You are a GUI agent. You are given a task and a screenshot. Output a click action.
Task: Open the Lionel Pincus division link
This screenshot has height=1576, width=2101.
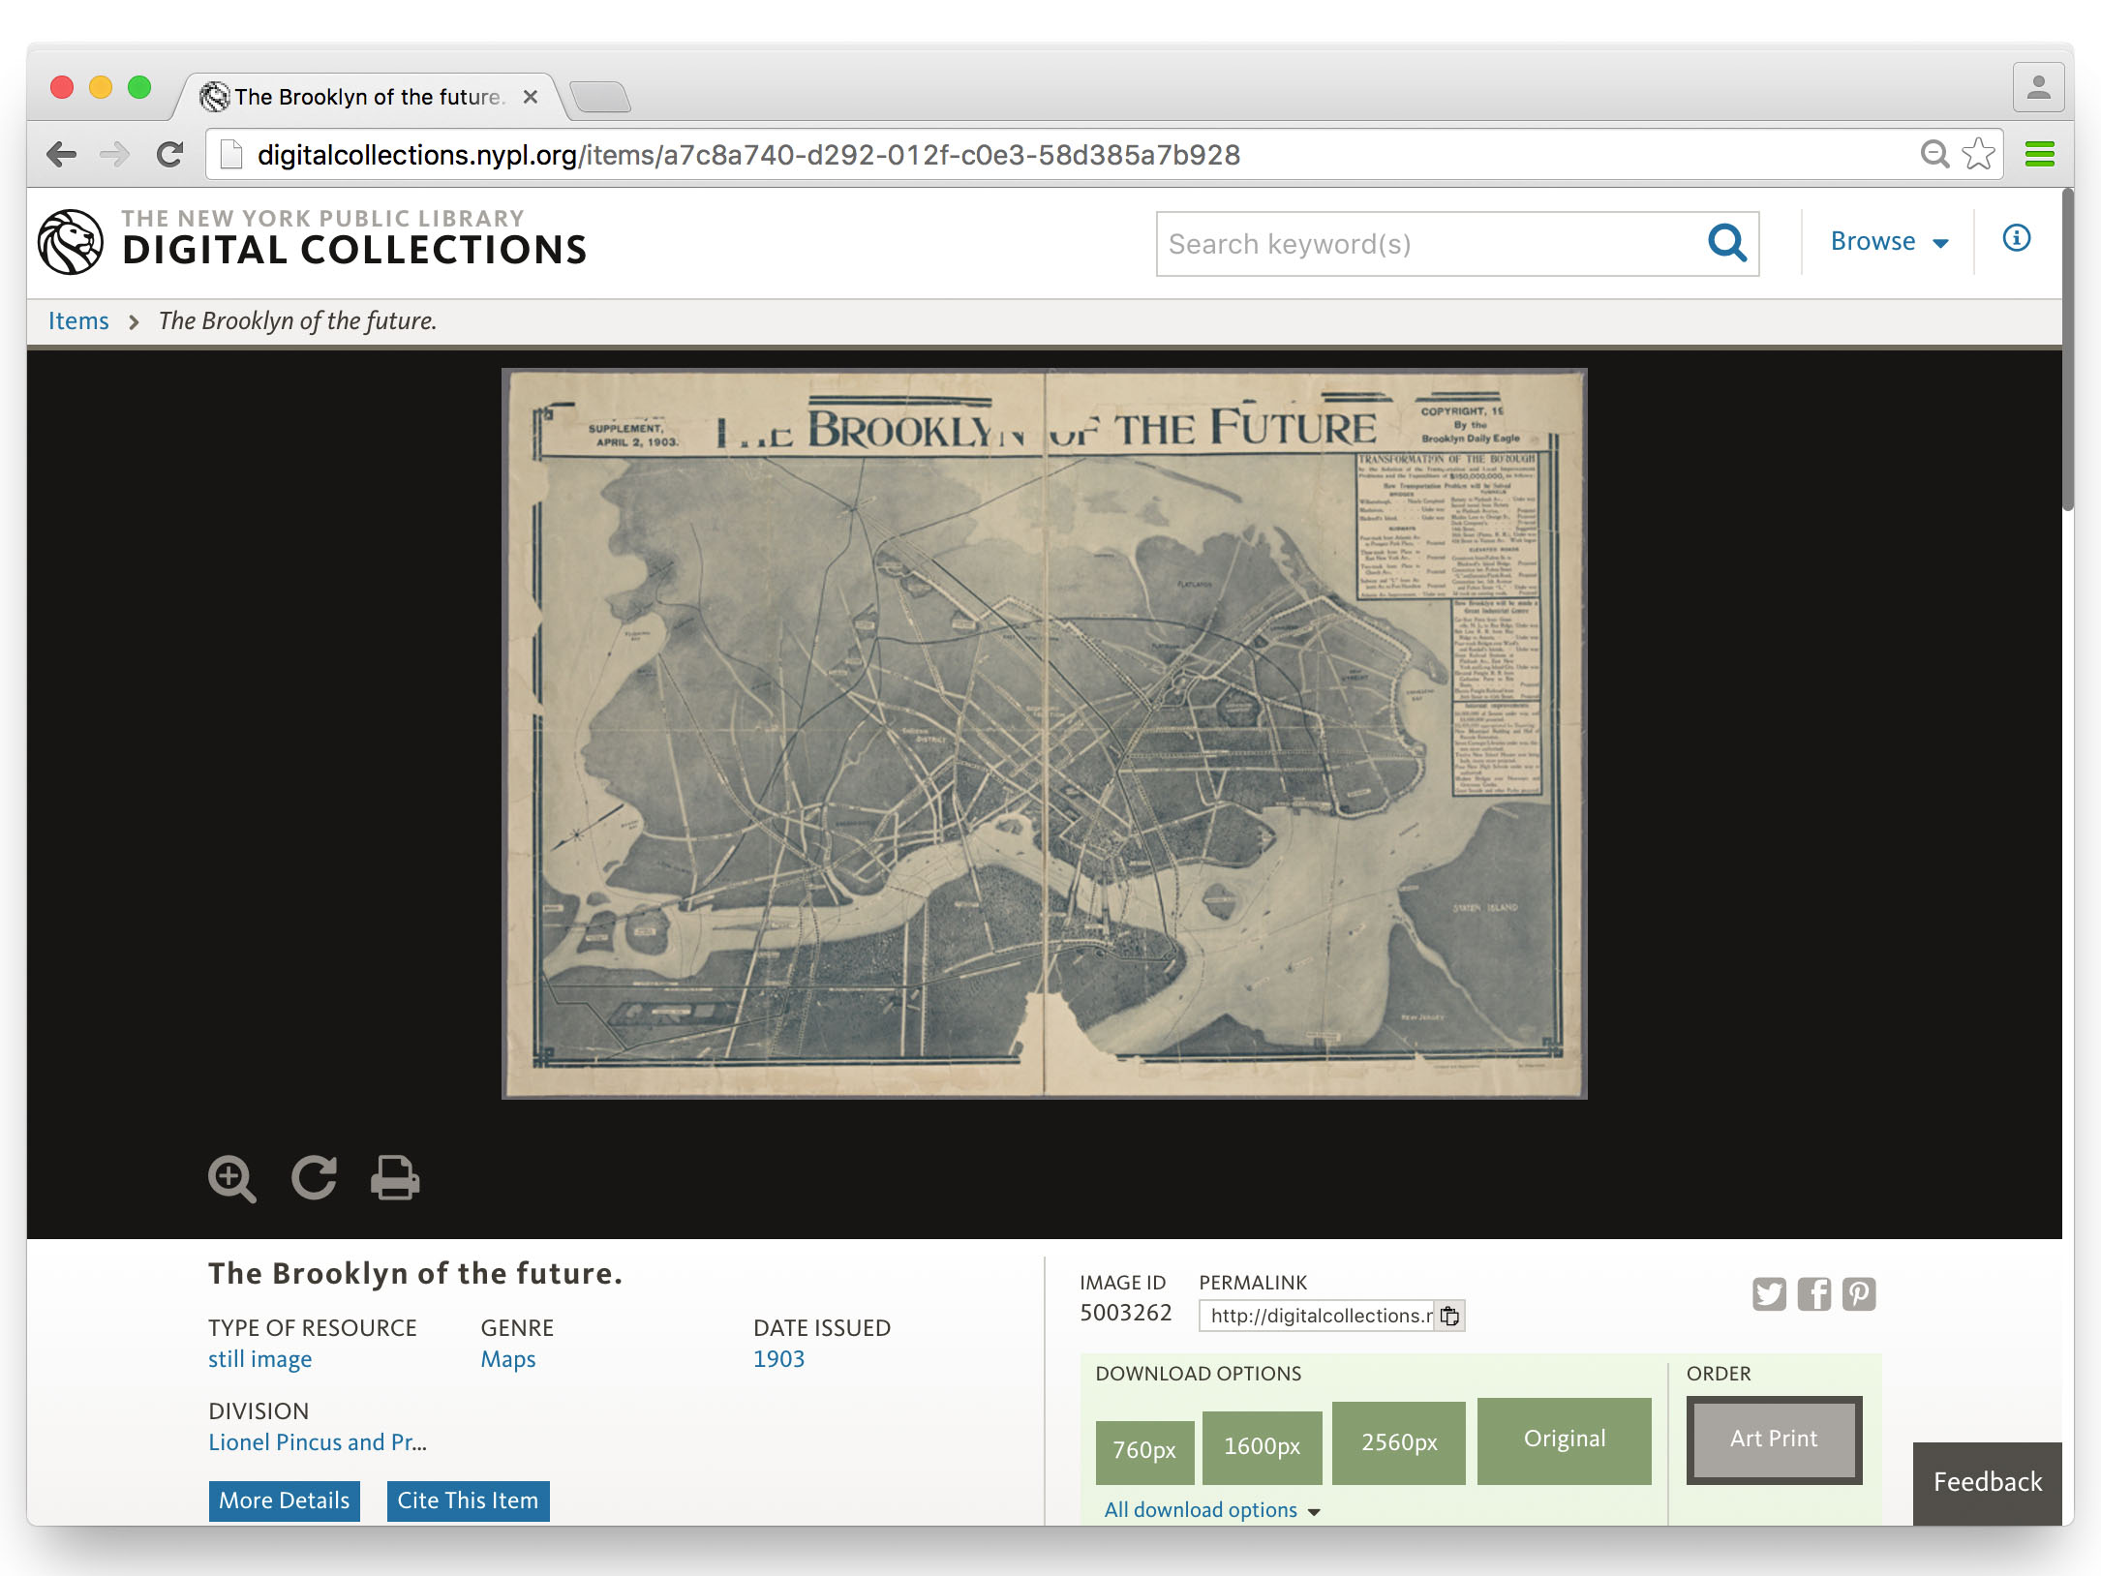click(x=318, y=1442)
